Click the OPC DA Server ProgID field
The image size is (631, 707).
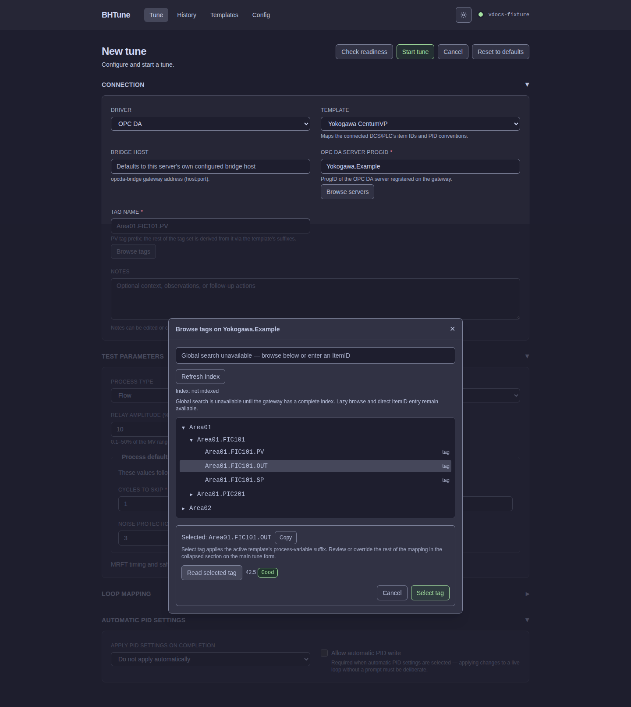pyautogui.click(x=420, y=166)
